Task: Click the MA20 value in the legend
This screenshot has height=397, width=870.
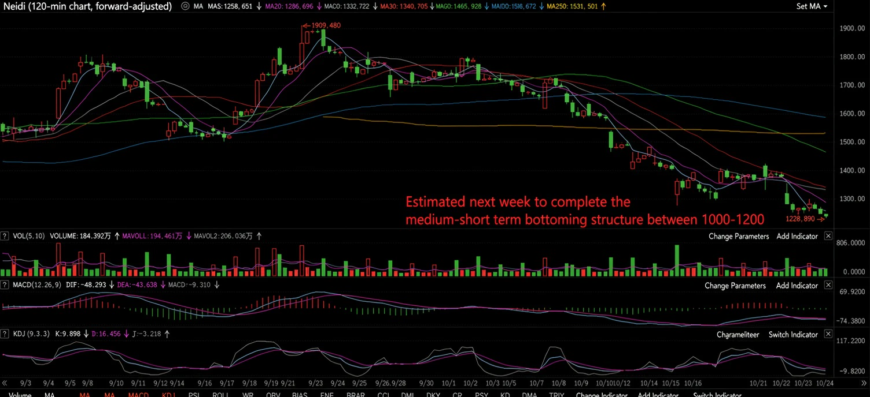Action: pos(288,6)
